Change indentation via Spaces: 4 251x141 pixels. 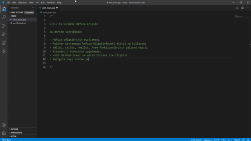(207, 140)
